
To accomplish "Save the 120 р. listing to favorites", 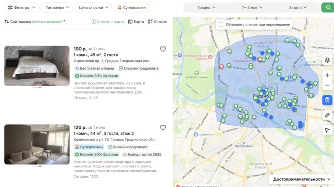I will pyautogui.click(x=163, y=128).
